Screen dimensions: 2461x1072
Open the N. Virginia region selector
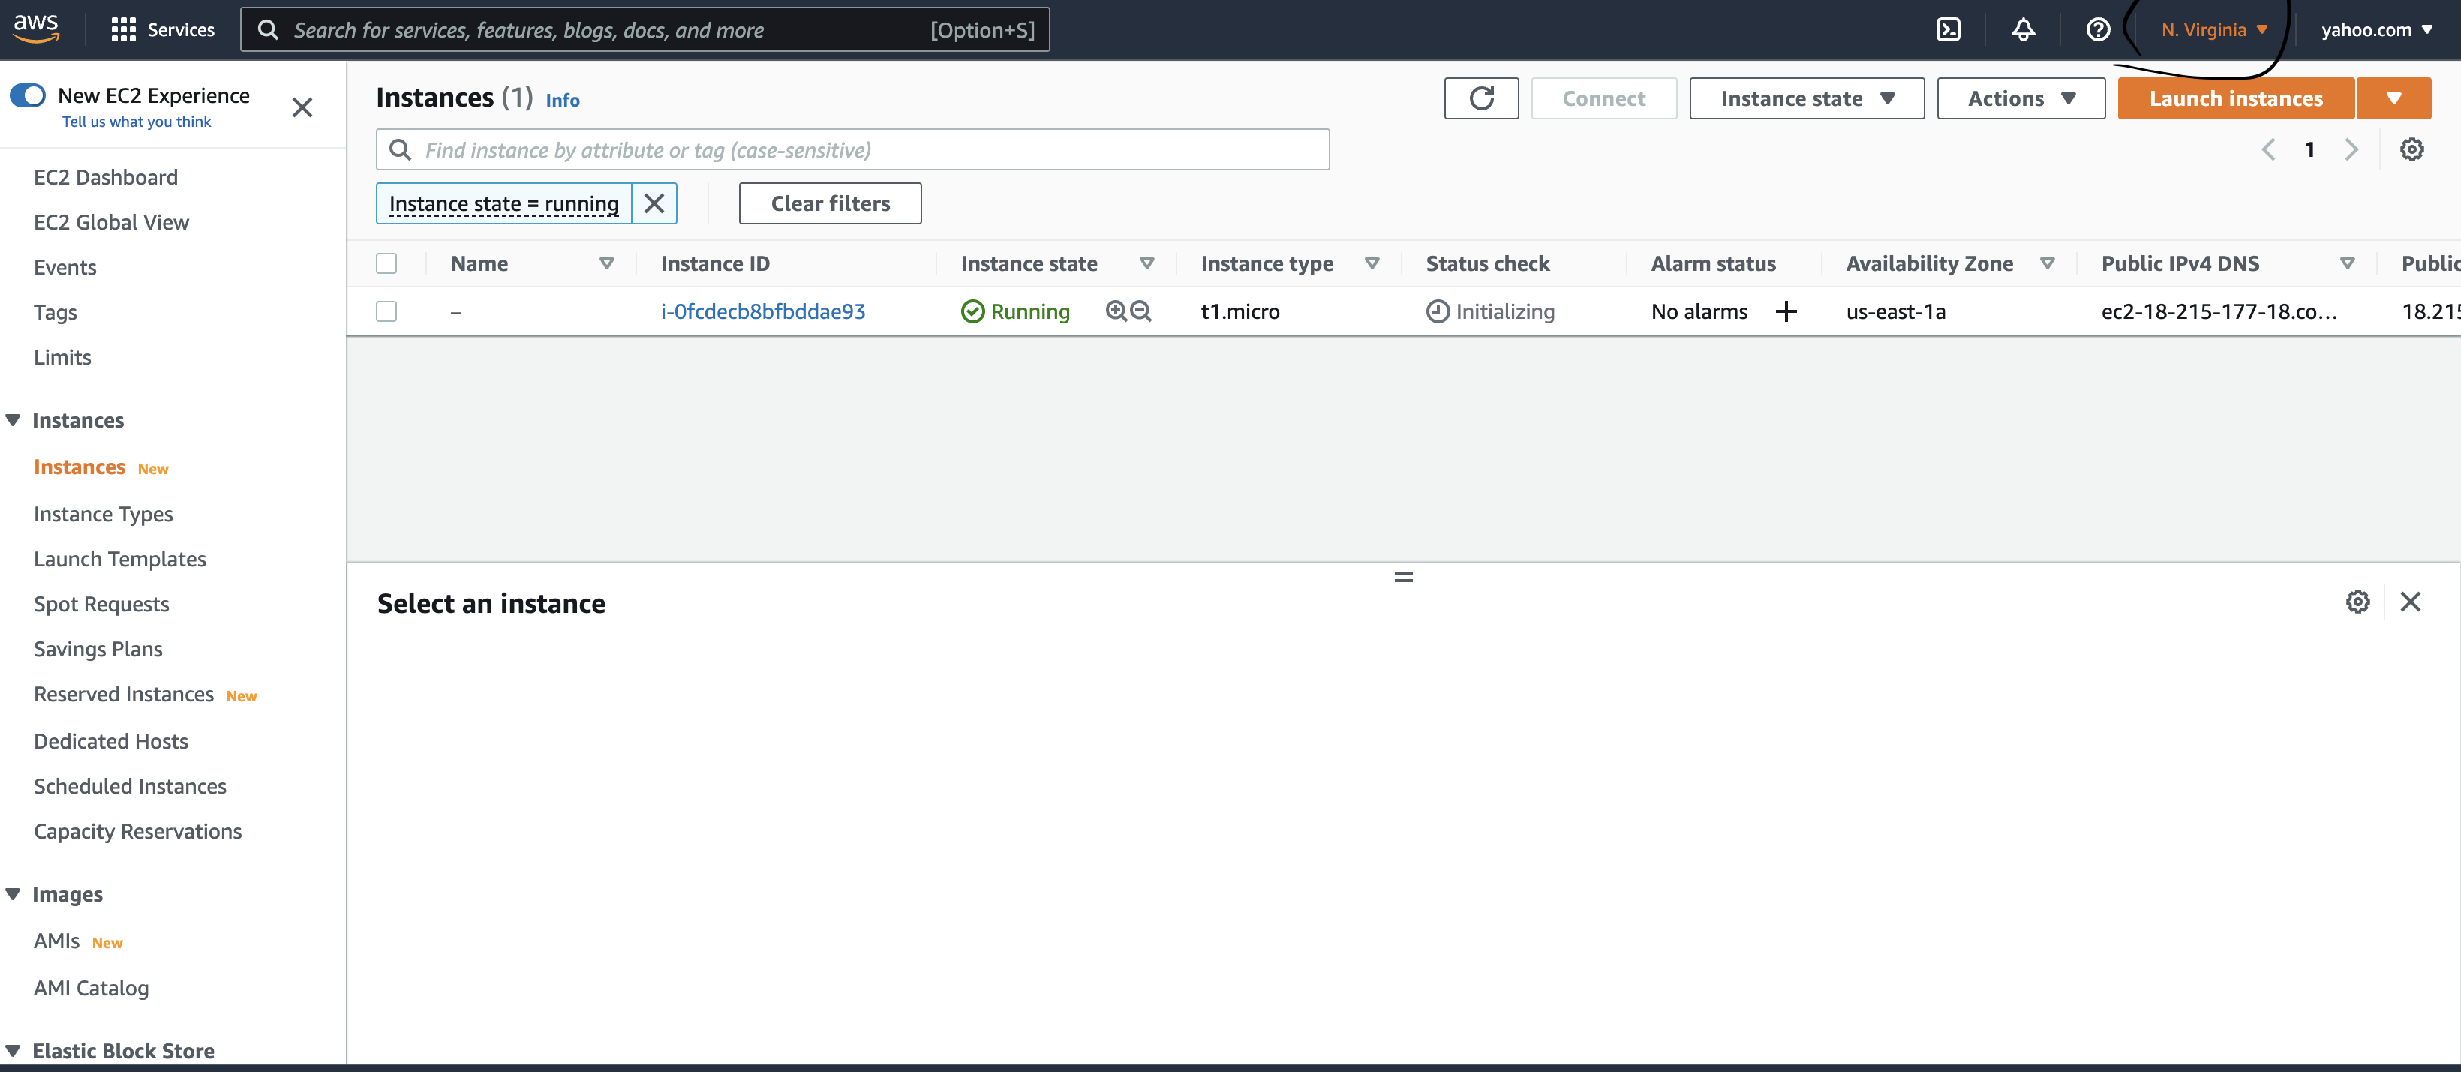click(2213, 29)
